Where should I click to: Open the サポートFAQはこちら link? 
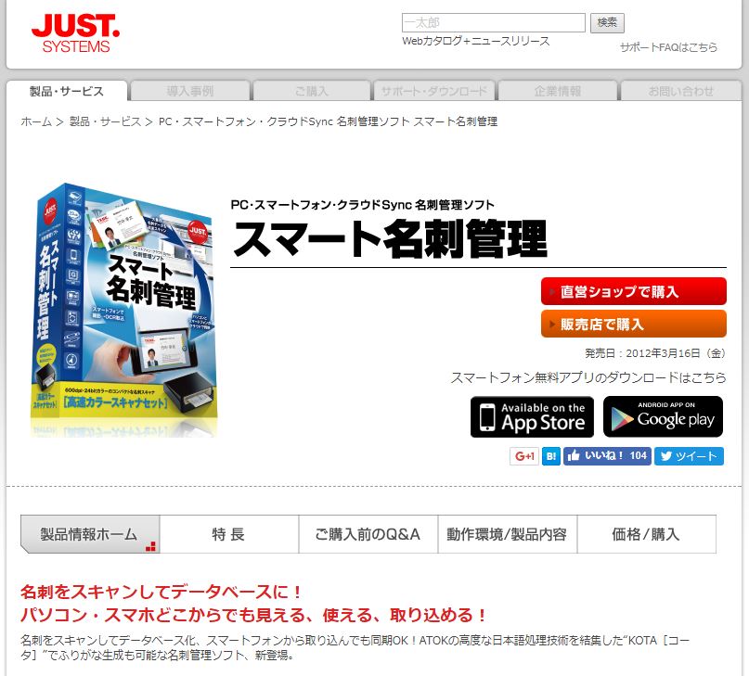click(668, 47)
